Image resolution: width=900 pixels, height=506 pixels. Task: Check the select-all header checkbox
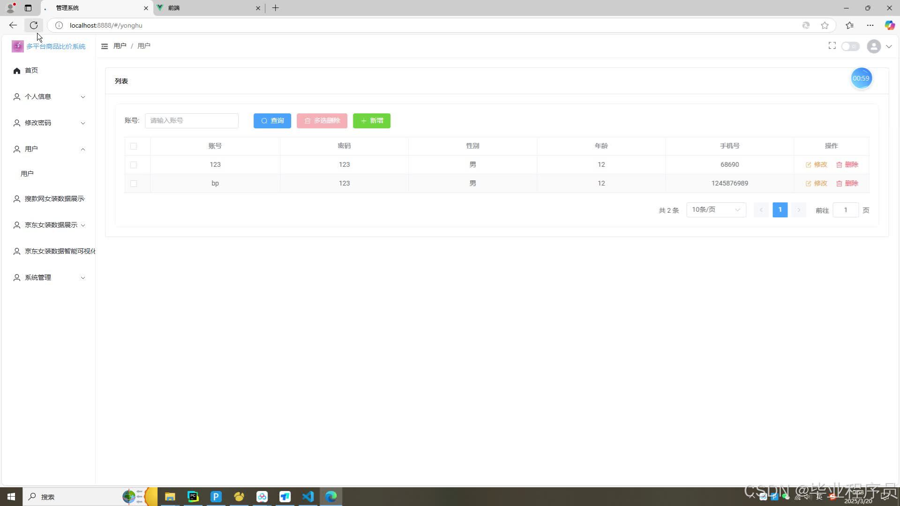(x=134, y=146)
